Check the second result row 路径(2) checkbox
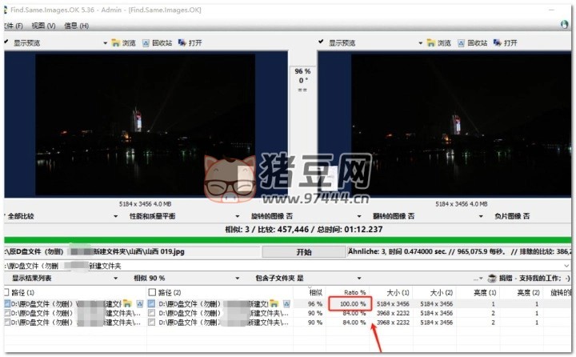This screenshot has height=357, width=576. coord(151,314)
